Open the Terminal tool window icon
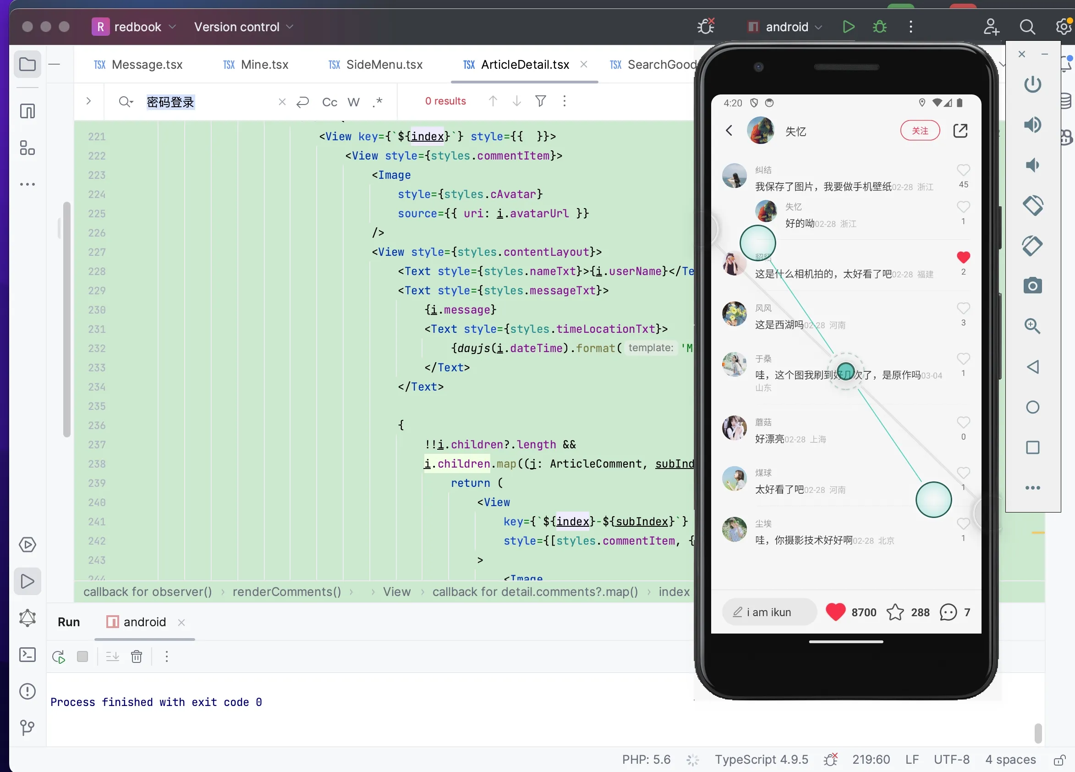Viewport: 1075px width, 772px height. 27,655
